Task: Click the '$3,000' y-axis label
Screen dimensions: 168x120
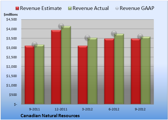Action: 11,48
